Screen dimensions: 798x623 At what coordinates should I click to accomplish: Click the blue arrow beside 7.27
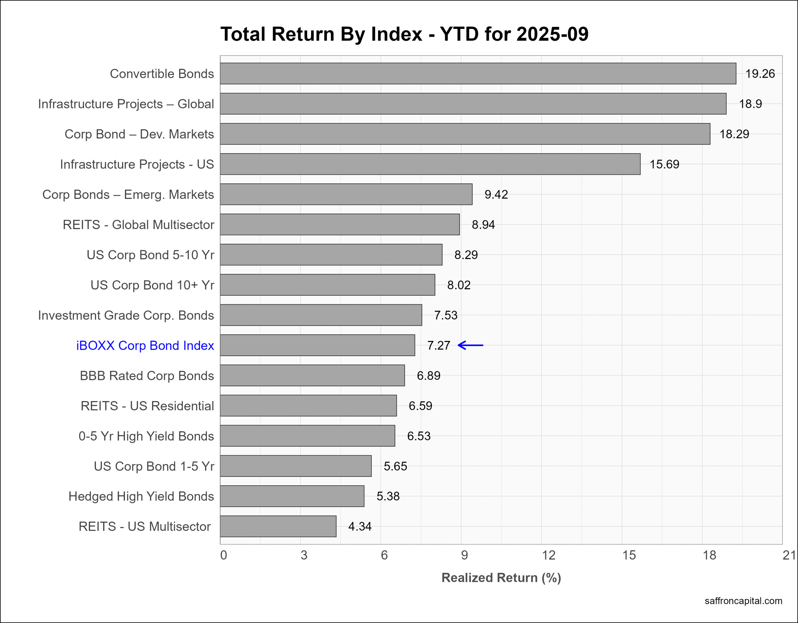[470, 345]
